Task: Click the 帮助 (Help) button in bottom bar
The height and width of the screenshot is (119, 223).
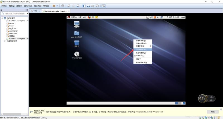Action: tap(213, 112)
